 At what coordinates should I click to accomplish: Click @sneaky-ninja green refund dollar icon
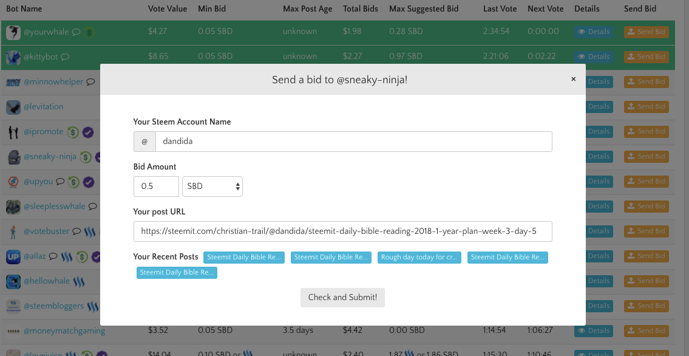pos(86,157)
